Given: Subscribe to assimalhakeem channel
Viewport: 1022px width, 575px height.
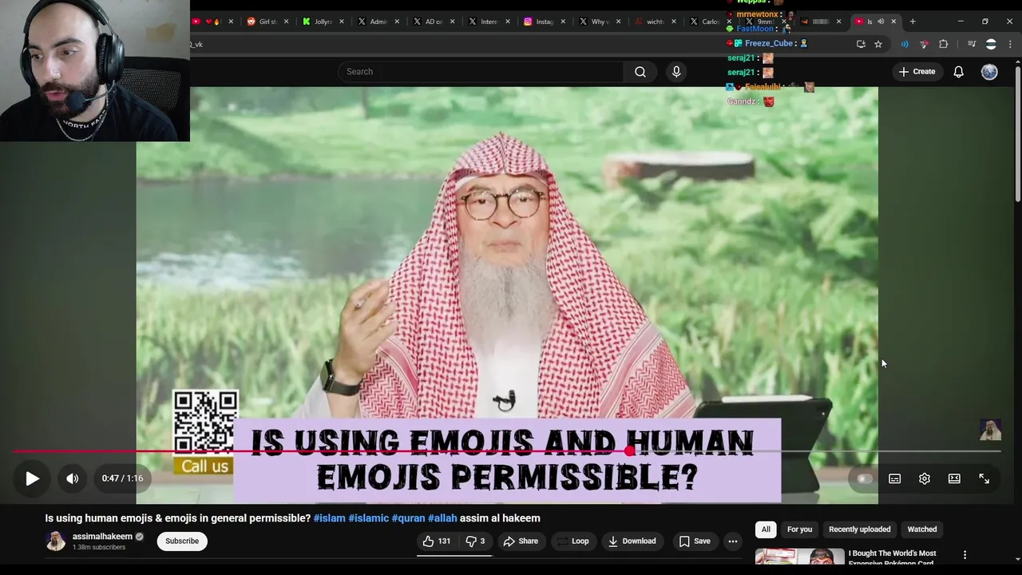Looking at the screenshot, I should [x=182, y=541].
